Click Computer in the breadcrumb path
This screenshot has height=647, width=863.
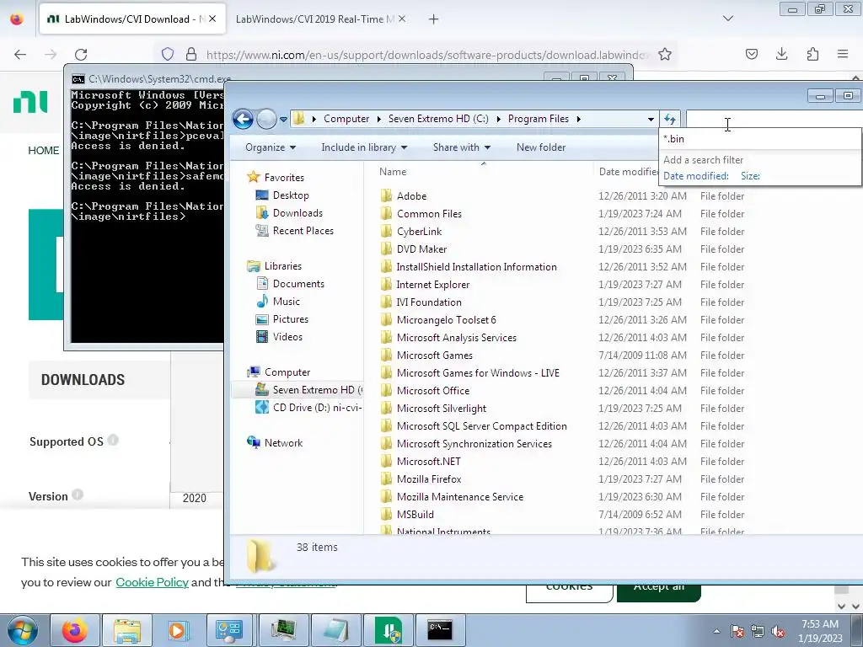point(346,119)
